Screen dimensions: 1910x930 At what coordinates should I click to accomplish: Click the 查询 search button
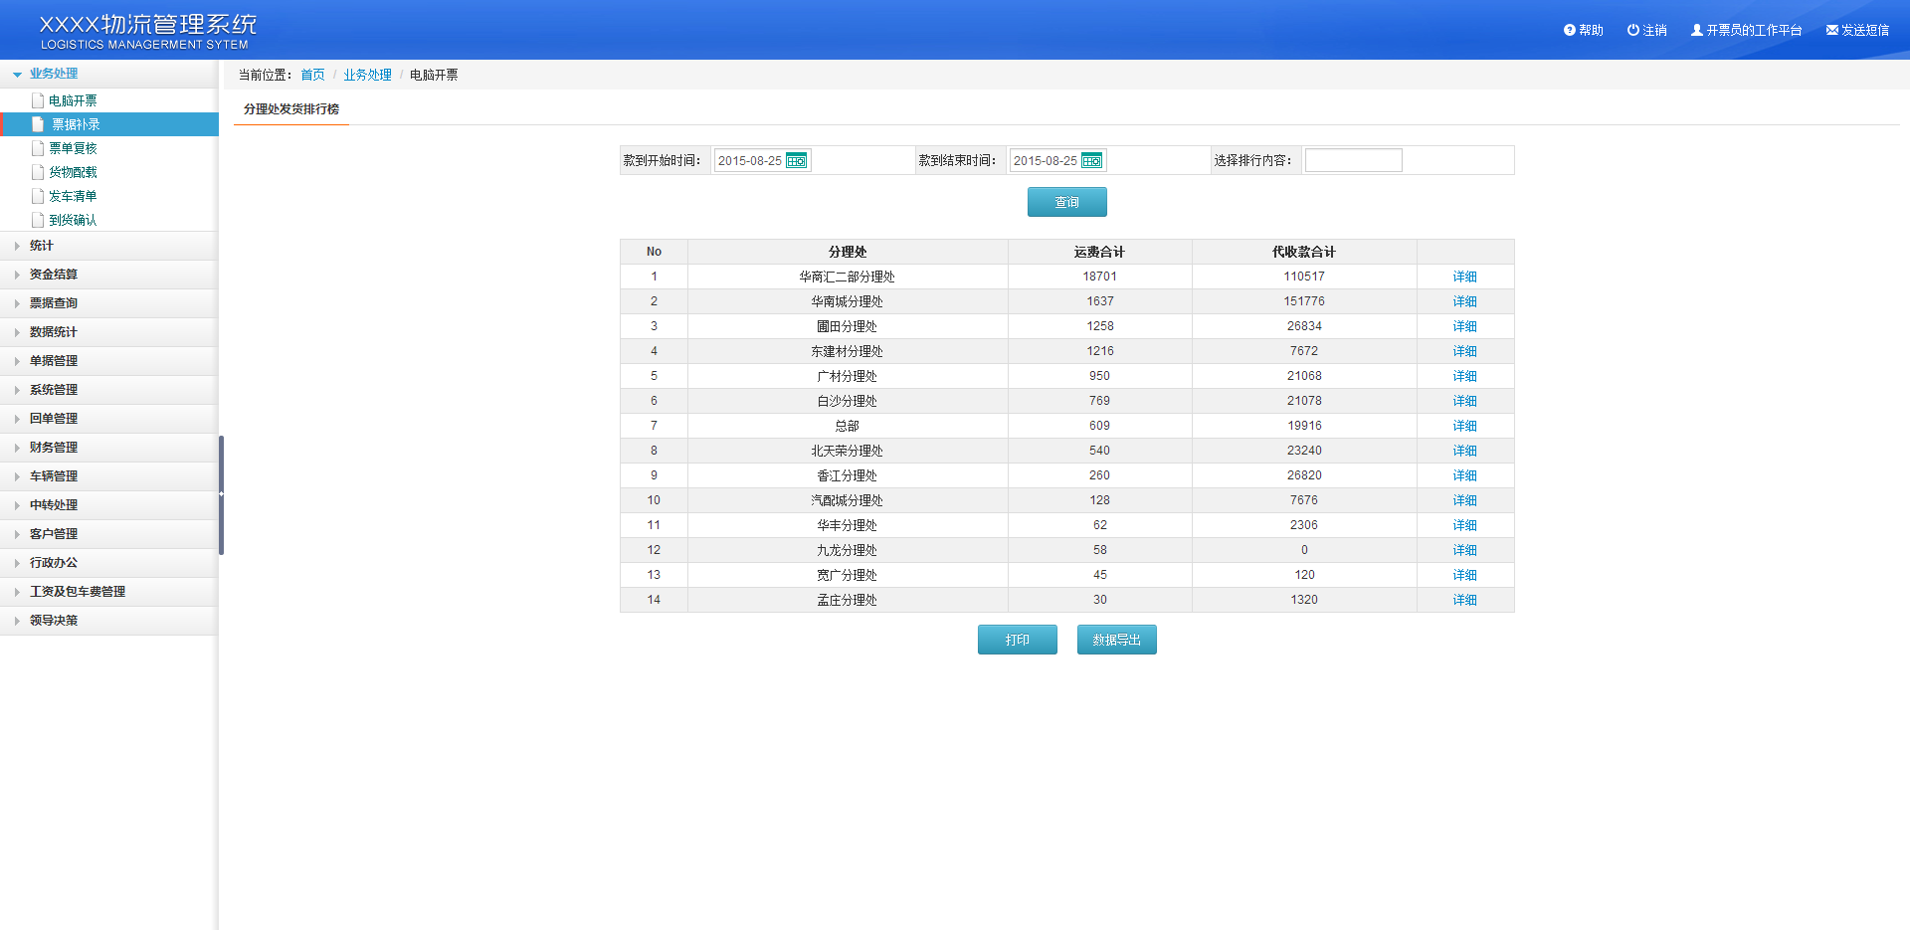coord(1066,202)
